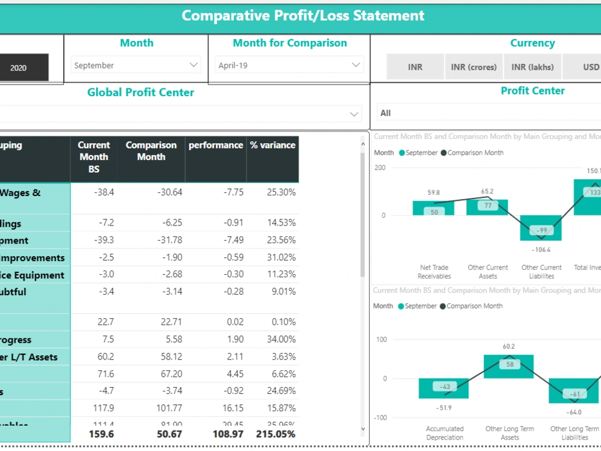Select the 2020 year slicer
The image size is (601, 451).
(x=24, y=67)
